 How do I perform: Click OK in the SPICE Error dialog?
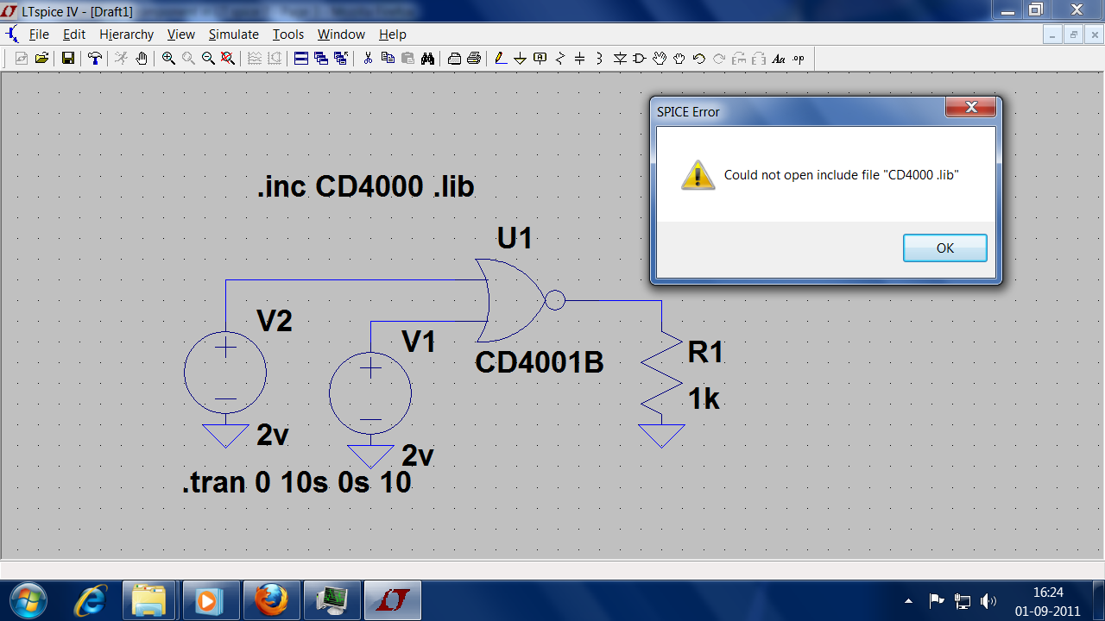coord(945,248)
